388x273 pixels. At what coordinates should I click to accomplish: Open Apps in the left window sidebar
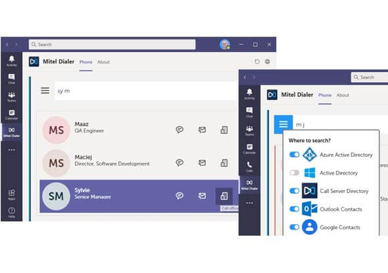[11, 195]
